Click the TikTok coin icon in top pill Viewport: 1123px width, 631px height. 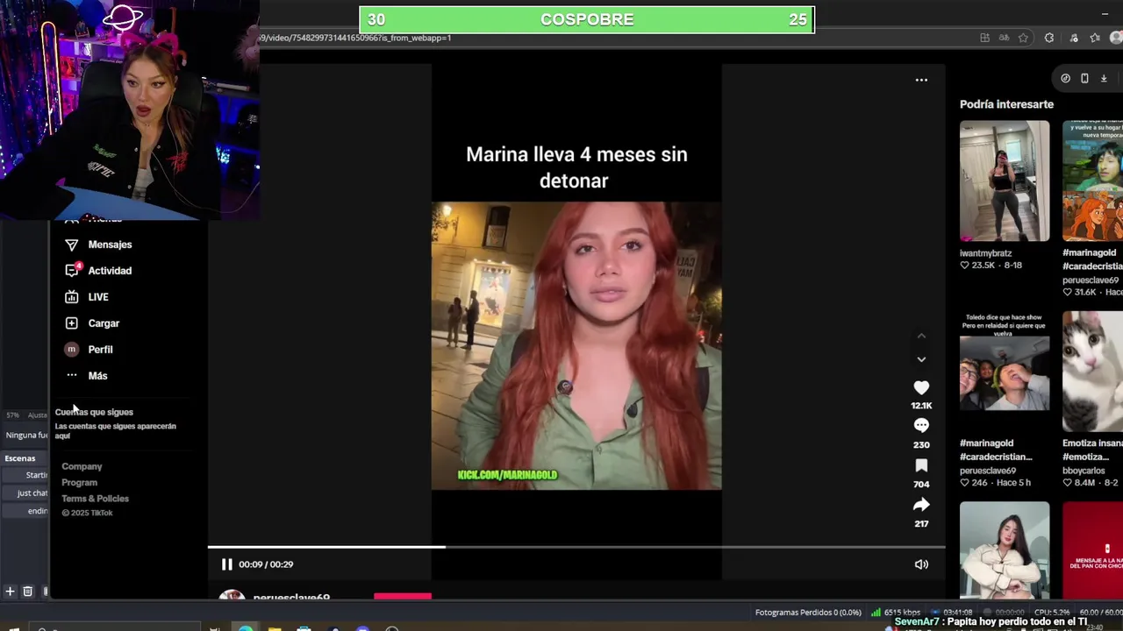pyautogui.click(x=1065, y=78)
